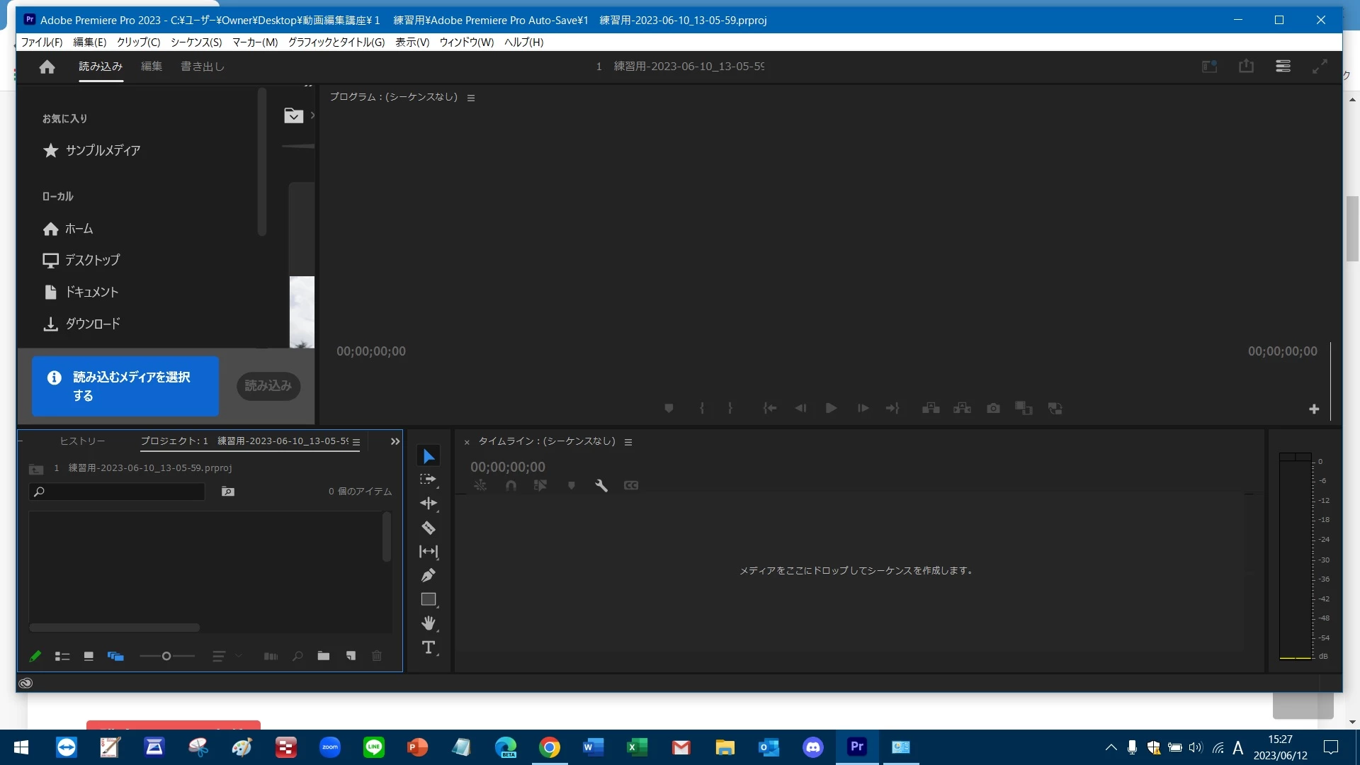The height and width of the screenshot is (765, 1360).
Task: Expand hidden panel tabs with double chevron
Action: [x=395, y=441]
